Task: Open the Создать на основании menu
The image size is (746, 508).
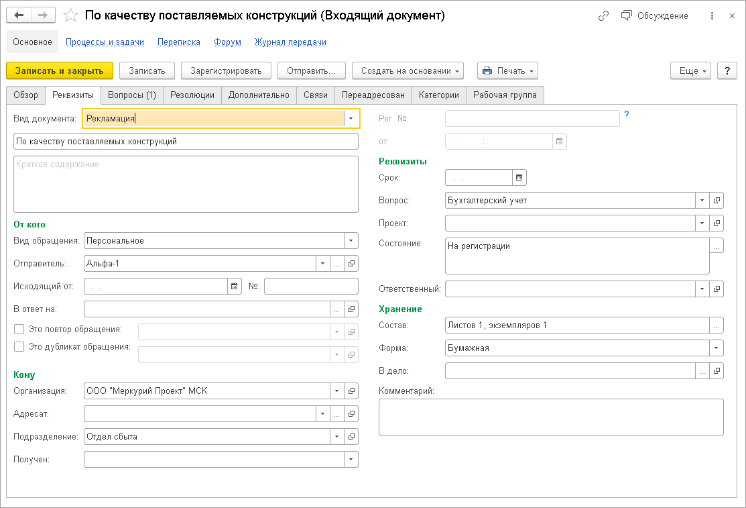Action: [408, 70]
